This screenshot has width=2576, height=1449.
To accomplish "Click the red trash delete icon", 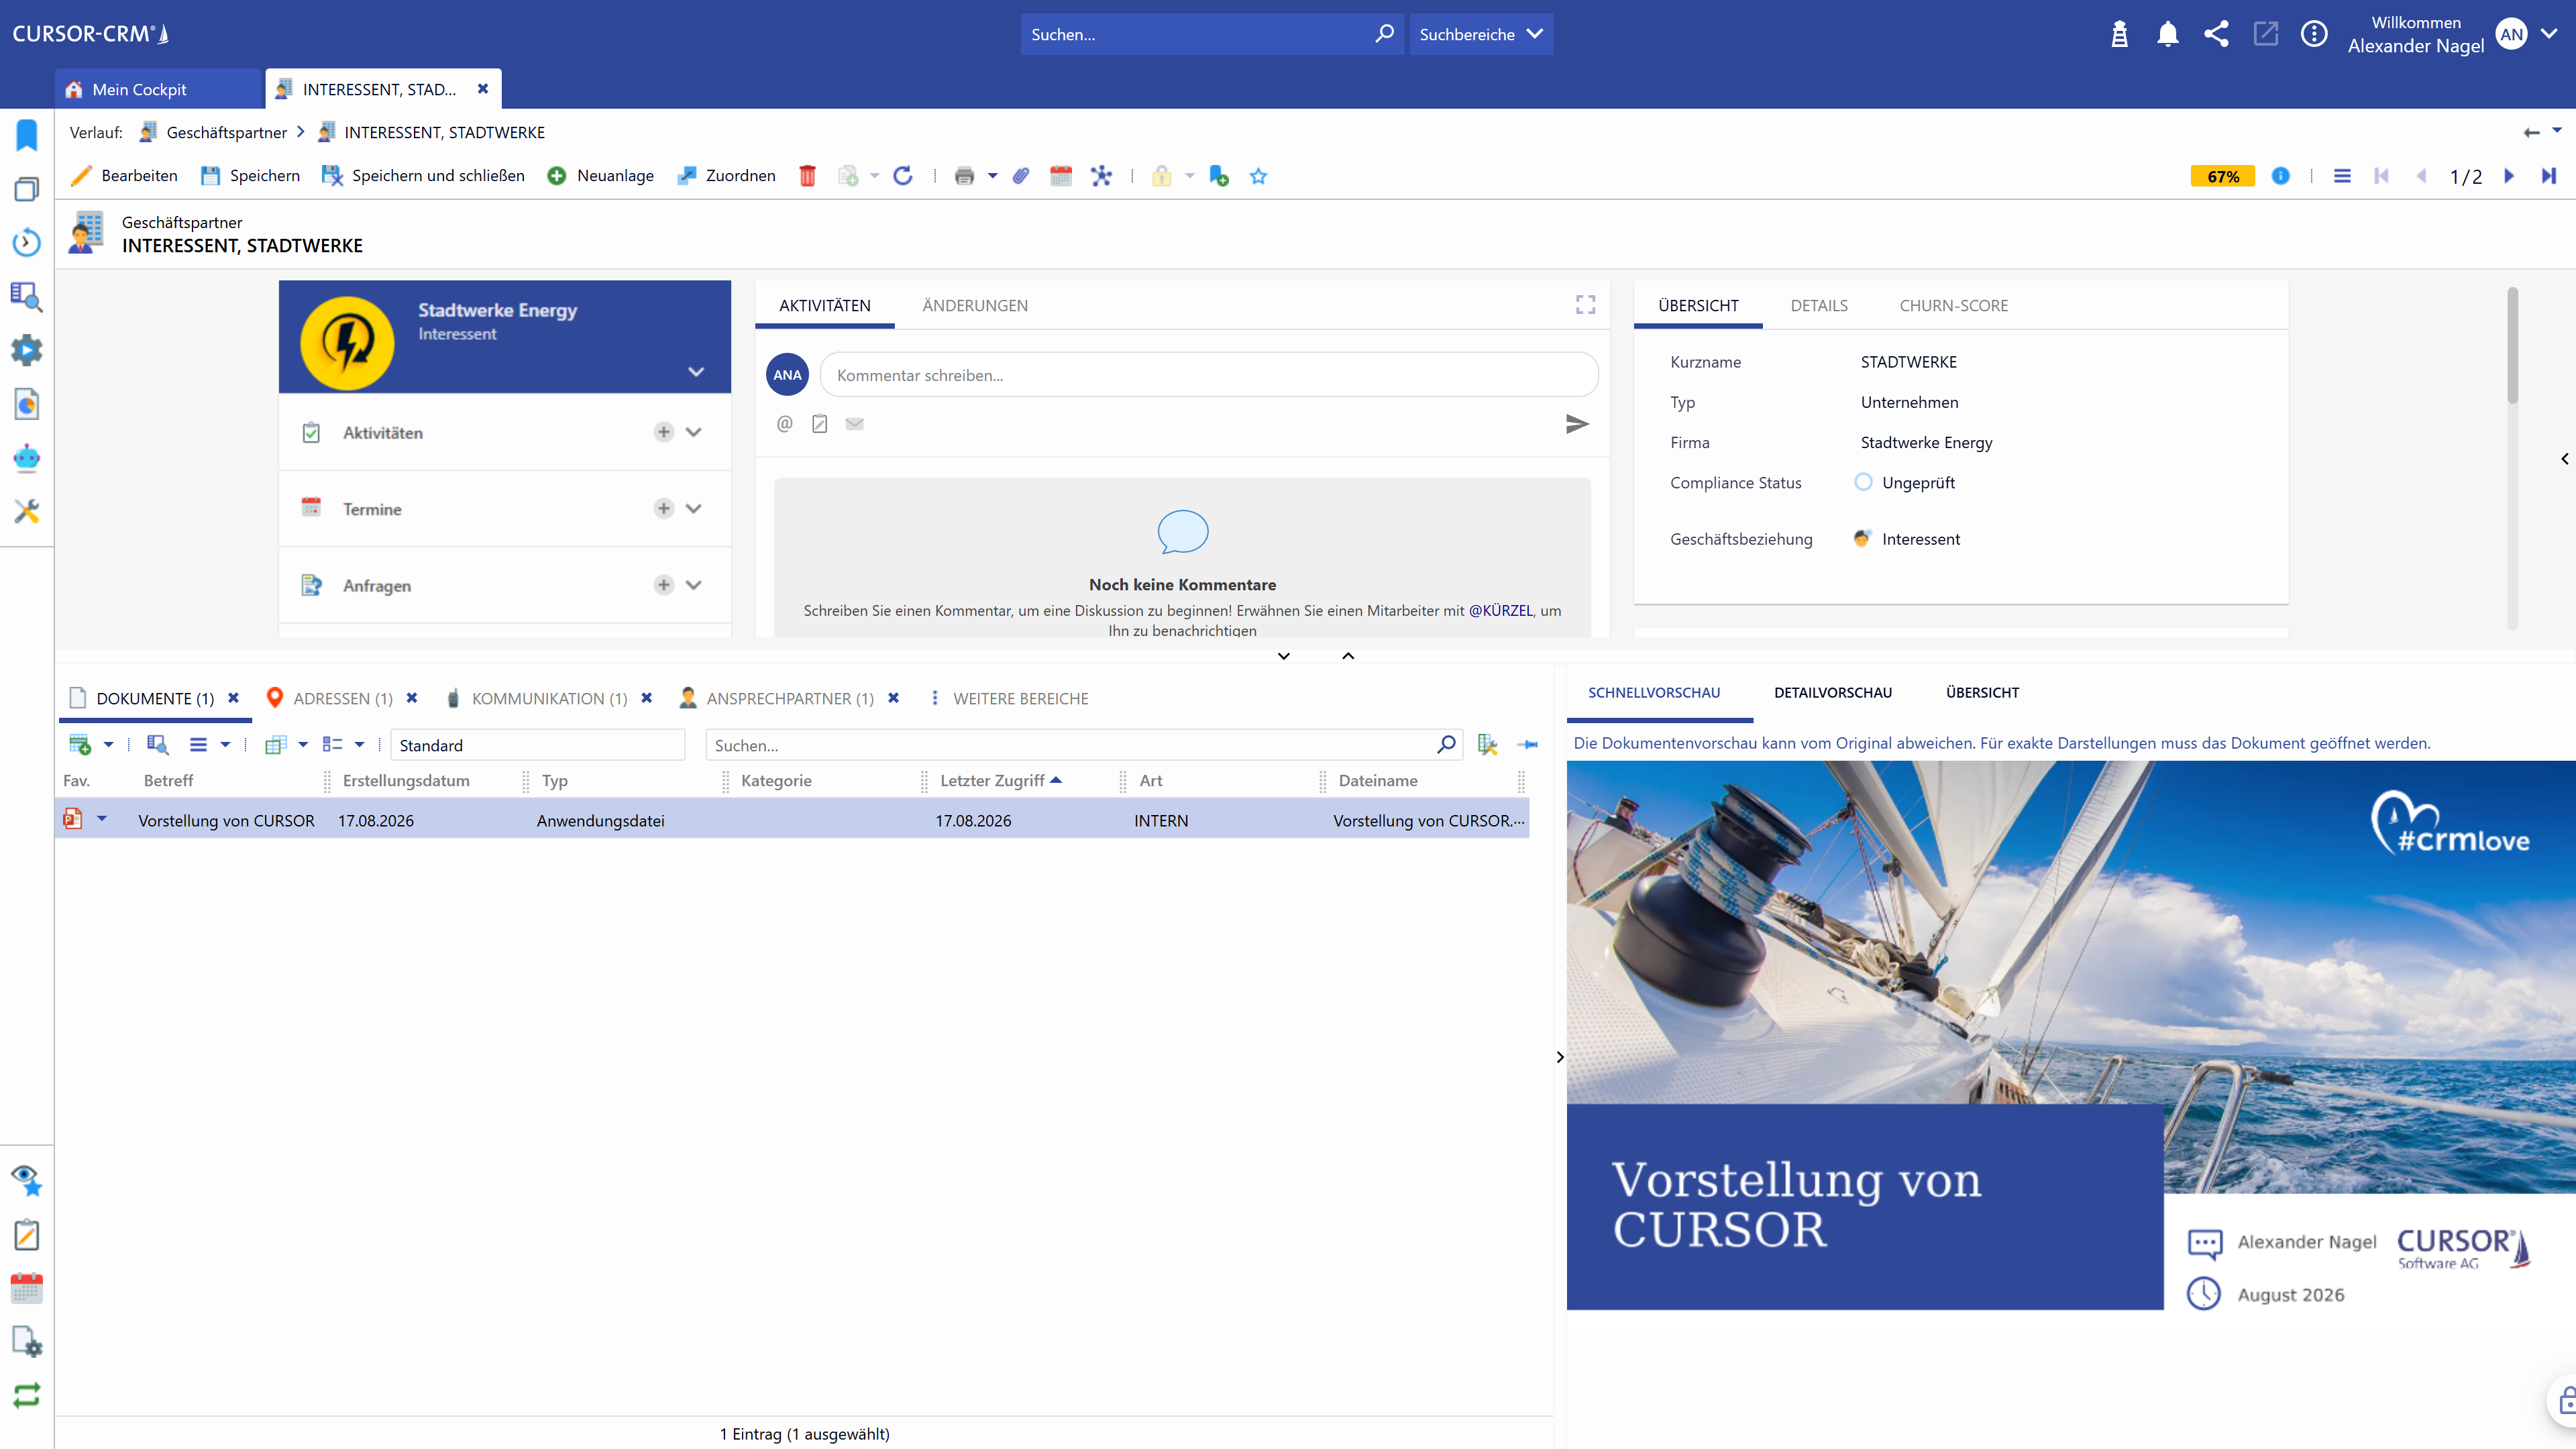I will tap(807, 176).
